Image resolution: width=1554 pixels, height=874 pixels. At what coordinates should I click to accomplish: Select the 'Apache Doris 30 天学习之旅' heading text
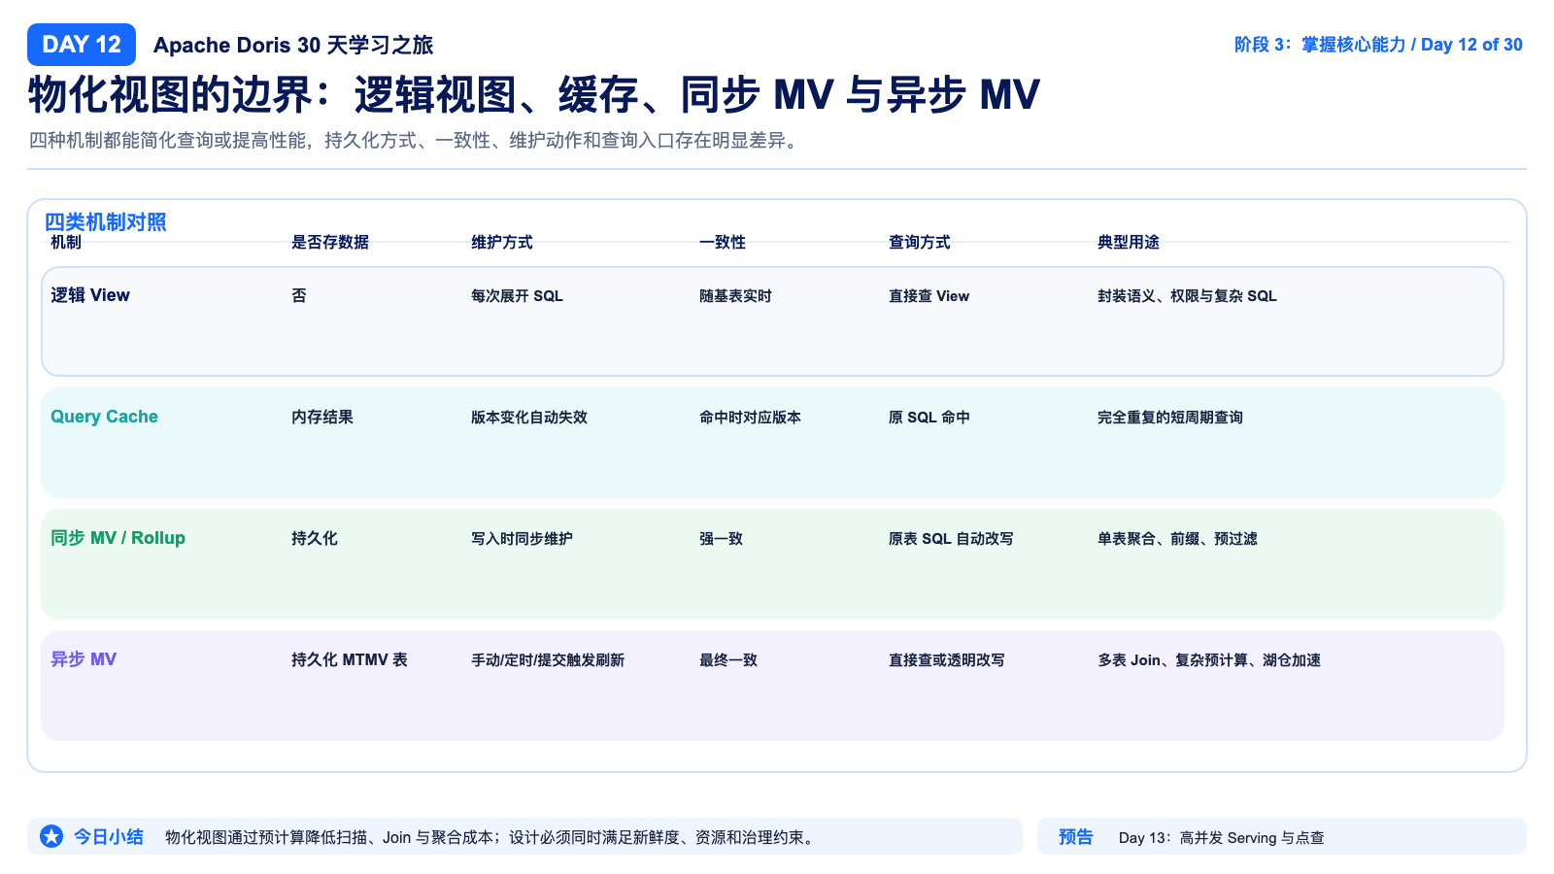click(x=293, y=45)
